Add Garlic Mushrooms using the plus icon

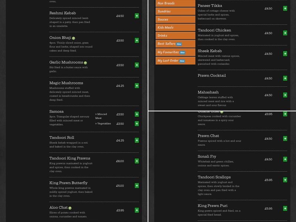(137, 65)
